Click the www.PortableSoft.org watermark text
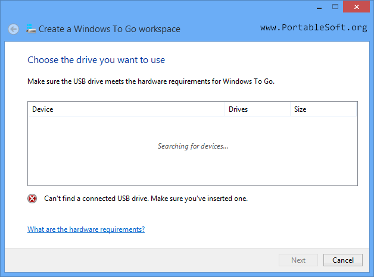Screen dimensions: 374x277 [313, 28]
